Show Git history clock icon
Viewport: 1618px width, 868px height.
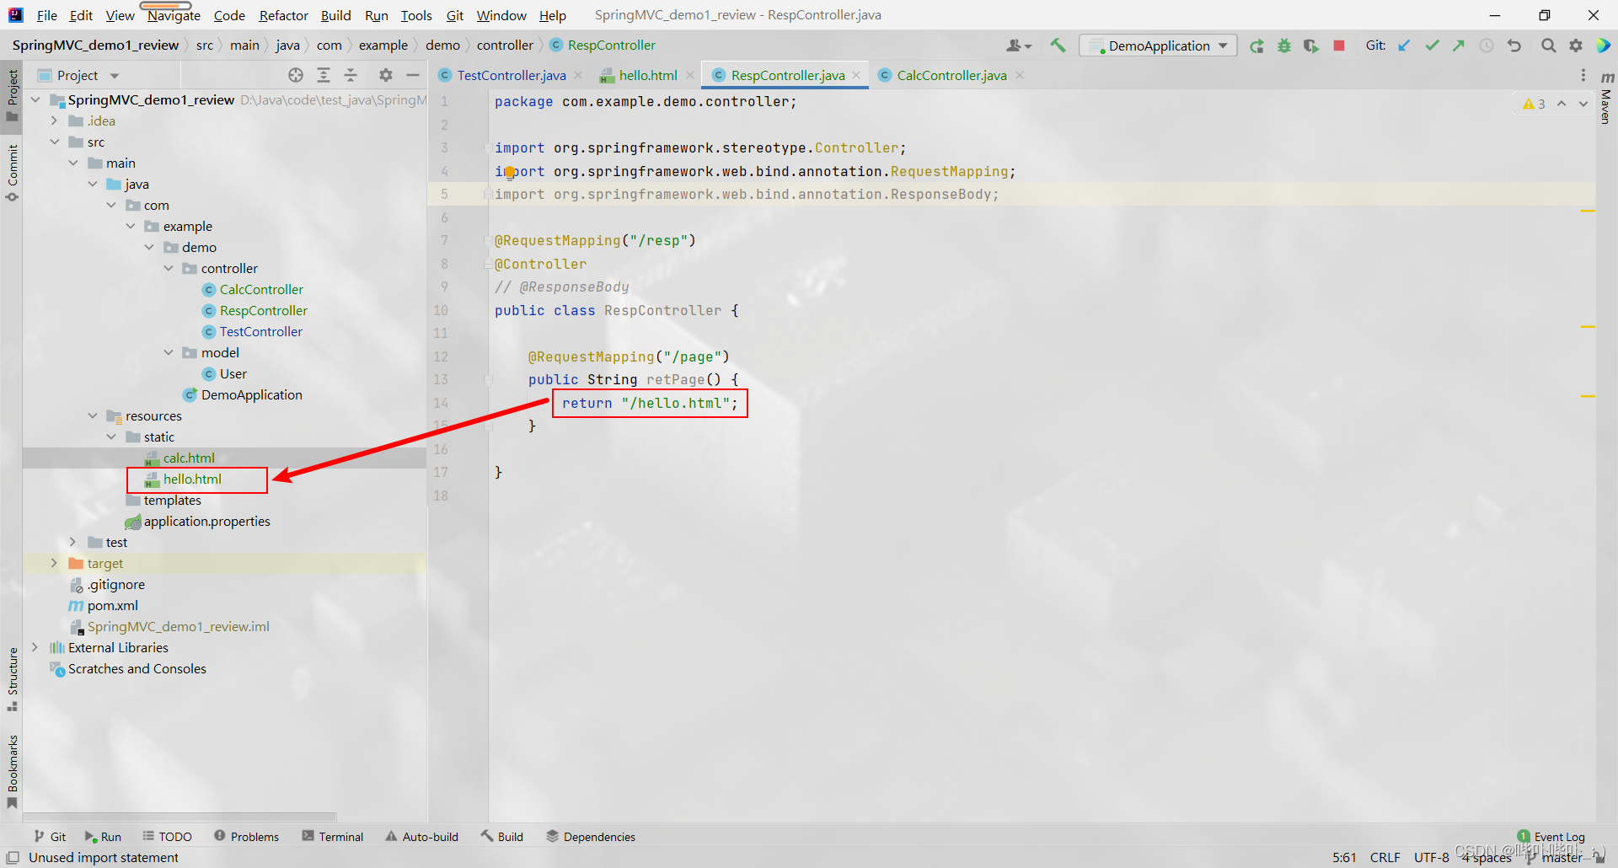[1487, 46]
